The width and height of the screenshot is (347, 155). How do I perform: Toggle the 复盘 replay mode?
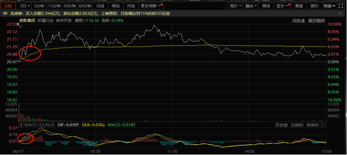click(x=299, y=6)
